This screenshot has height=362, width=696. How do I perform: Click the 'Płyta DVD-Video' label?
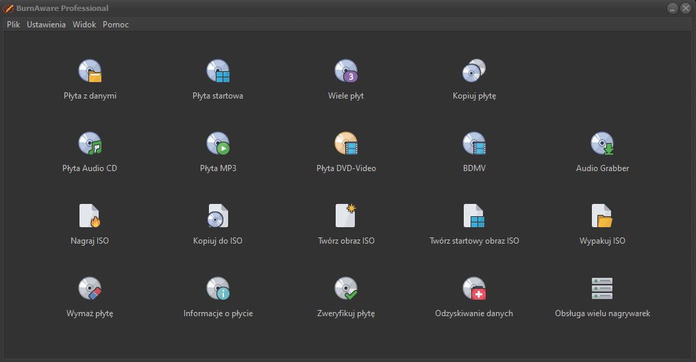[346, 168]
